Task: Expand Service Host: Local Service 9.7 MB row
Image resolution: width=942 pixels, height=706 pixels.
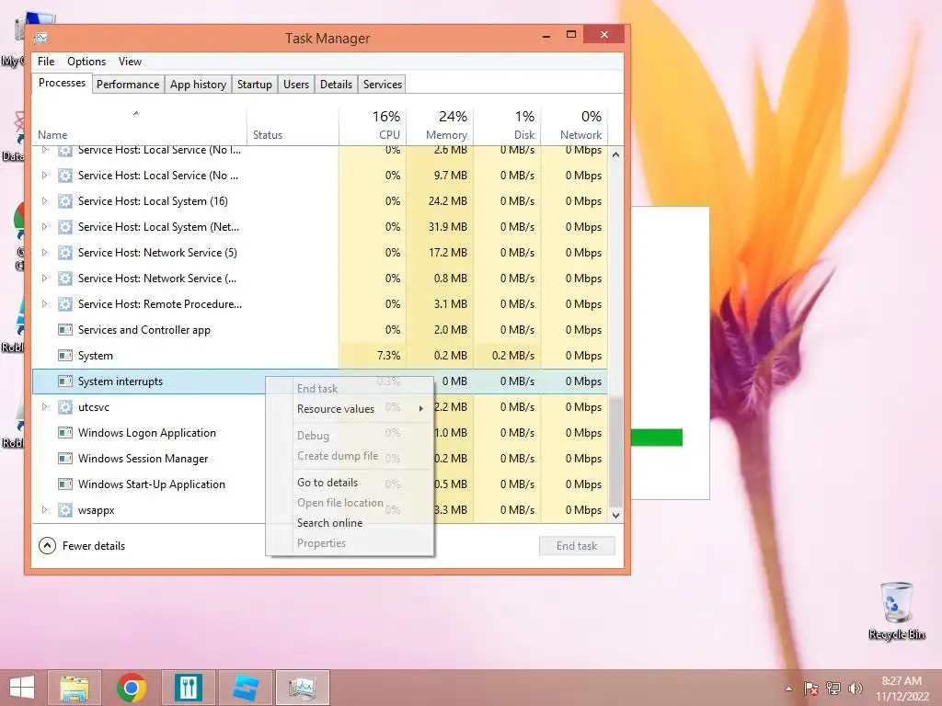Action: coord(44,176)
